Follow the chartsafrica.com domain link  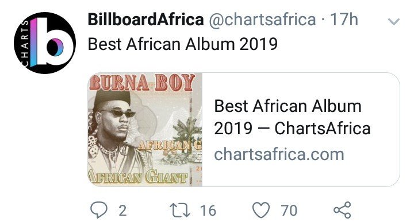279,154
